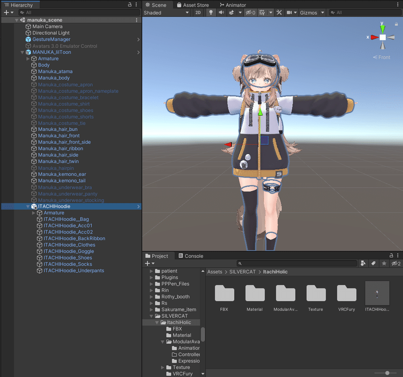Click SILVERCAT in breadcrumb path
This screenshot has width=403, height=377.
click(x=242, y=272)
